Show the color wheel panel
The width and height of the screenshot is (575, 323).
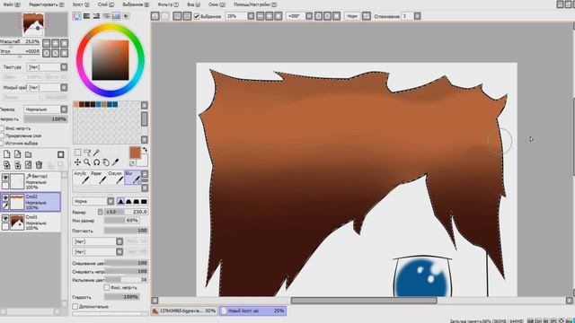[76, 16]
